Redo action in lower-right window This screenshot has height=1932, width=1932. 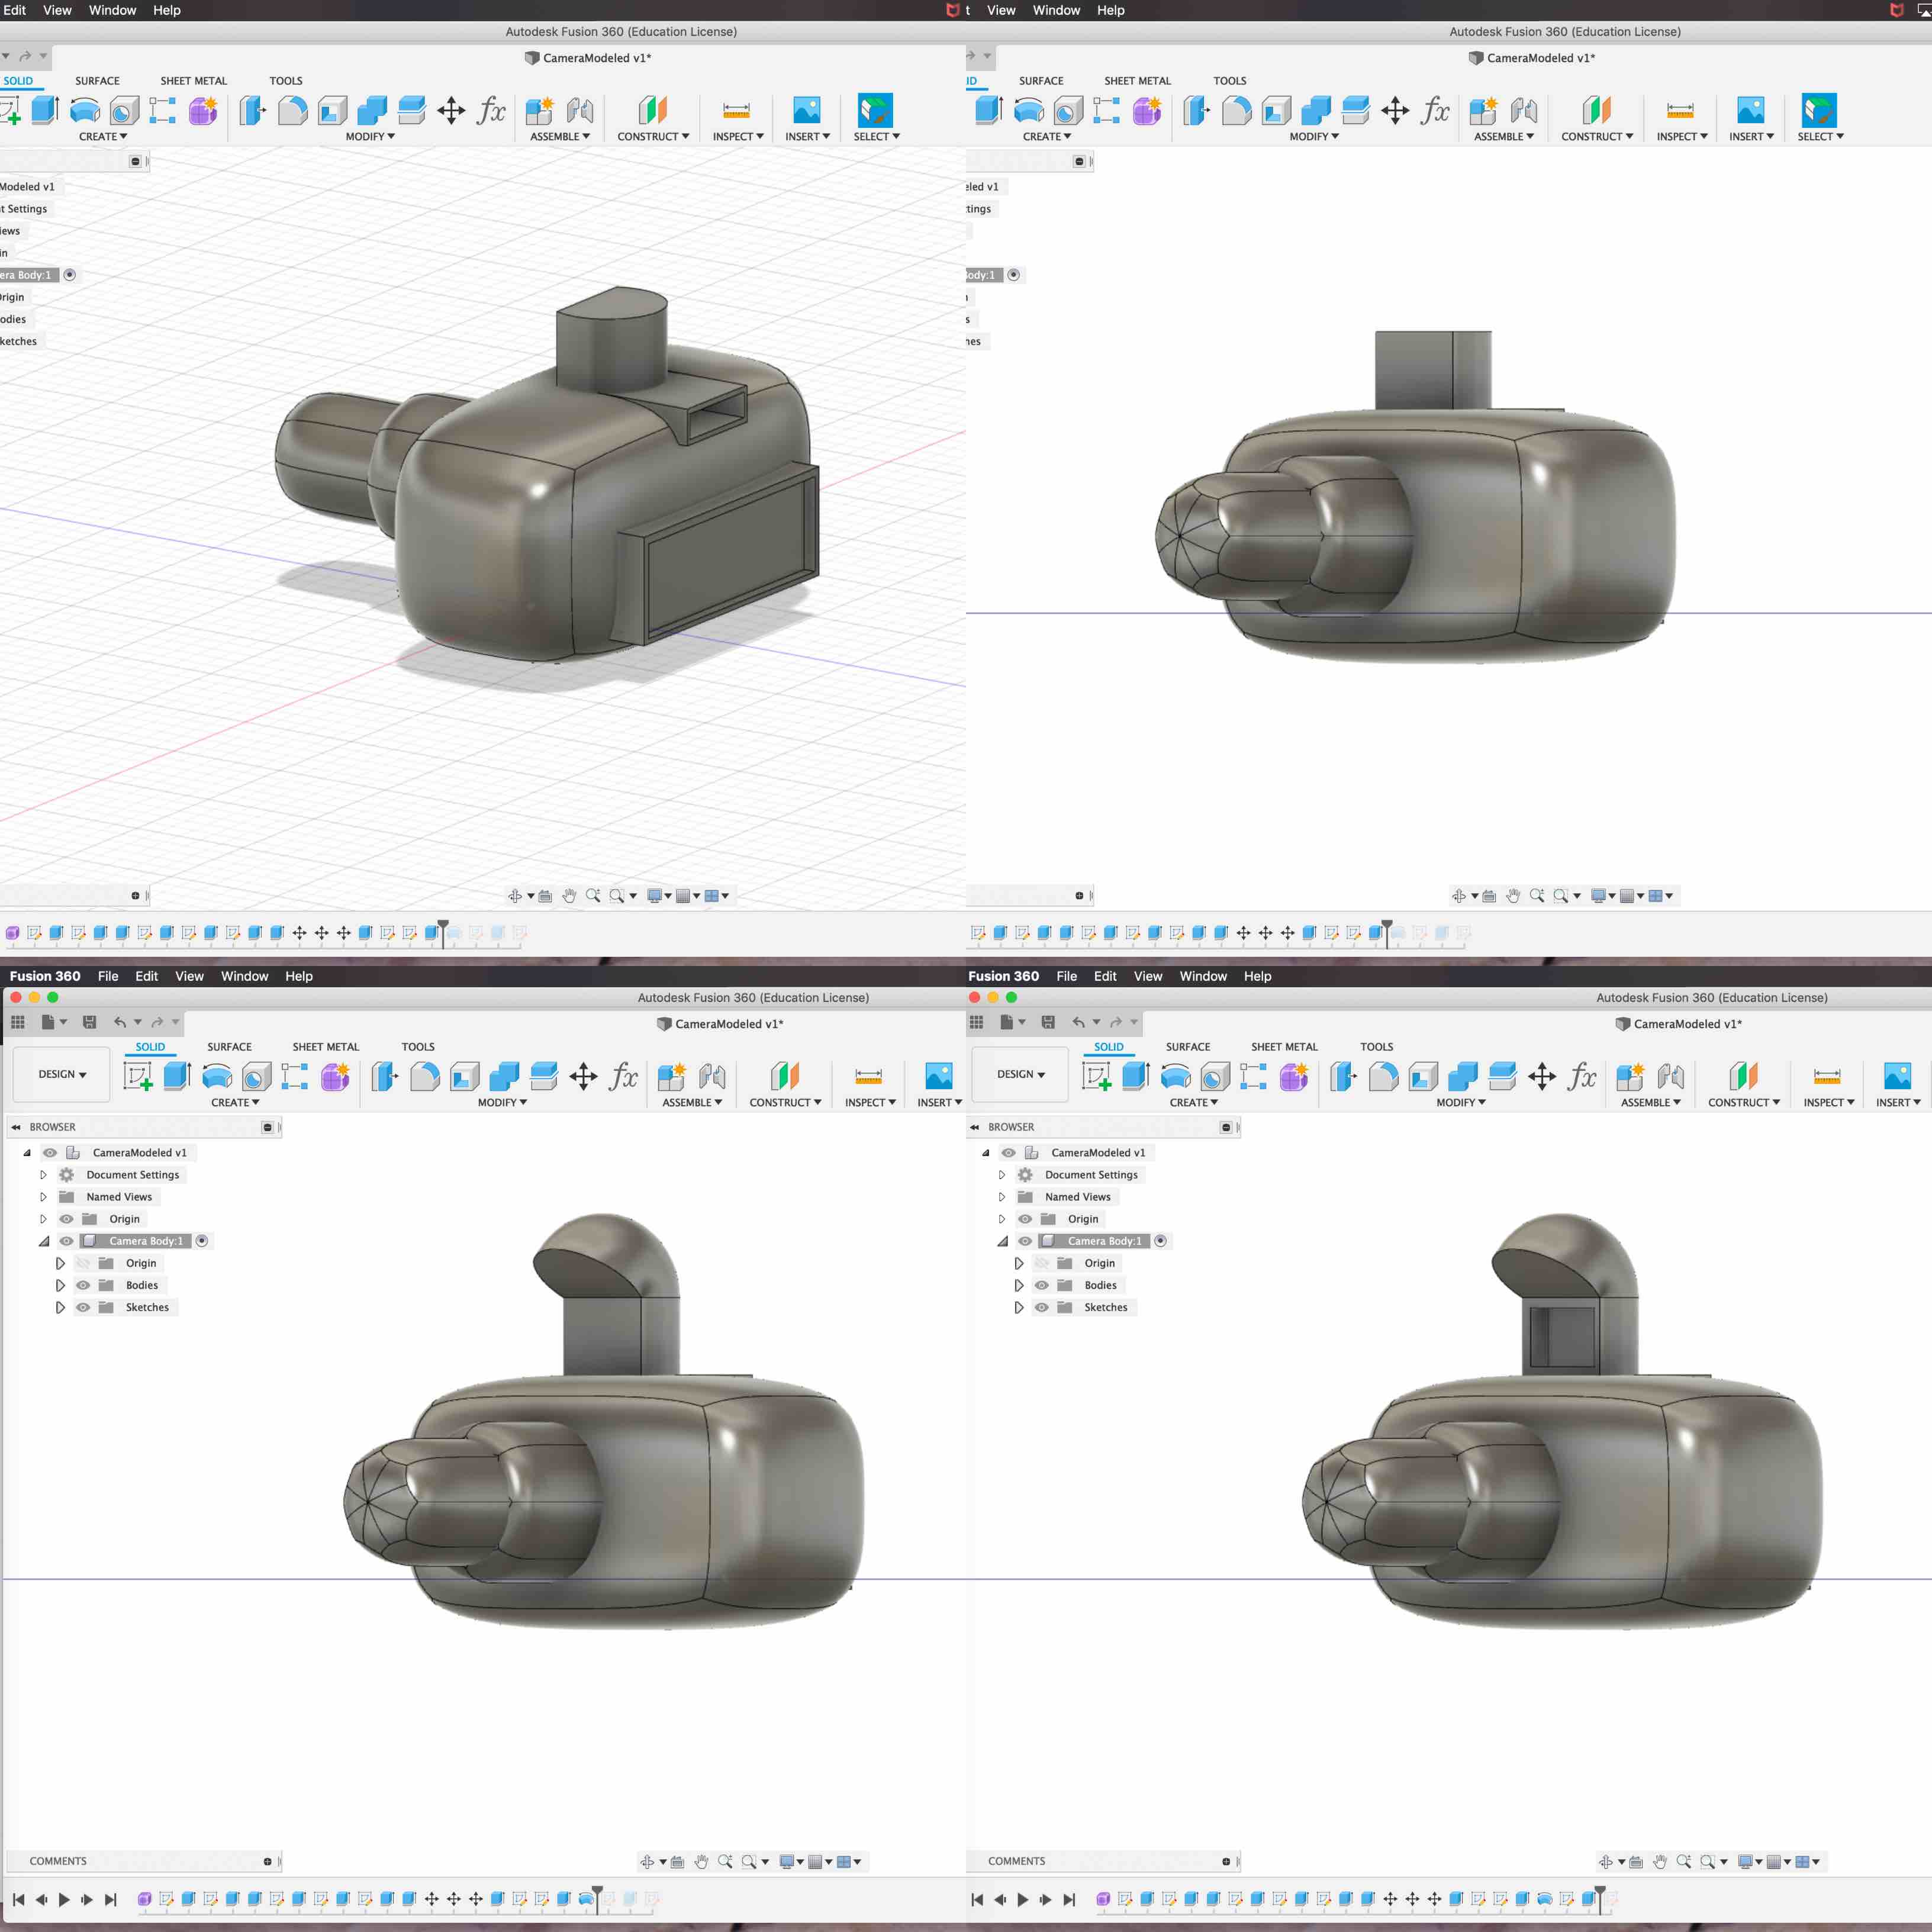[1116, 1022]
